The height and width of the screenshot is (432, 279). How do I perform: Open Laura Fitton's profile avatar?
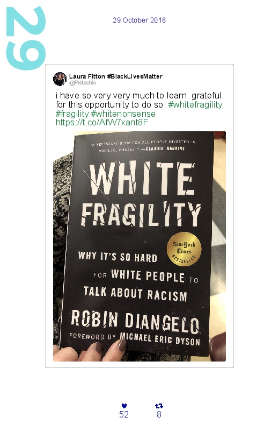click(x=60, y=79)
